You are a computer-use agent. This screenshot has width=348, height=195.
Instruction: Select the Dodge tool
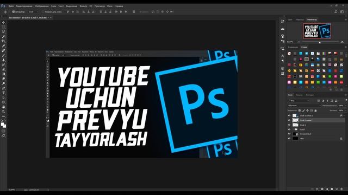pos(3,83)
